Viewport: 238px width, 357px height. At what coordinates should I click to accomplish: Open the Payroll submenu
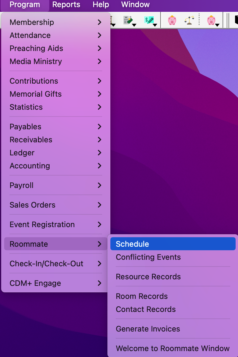(55, 185)
